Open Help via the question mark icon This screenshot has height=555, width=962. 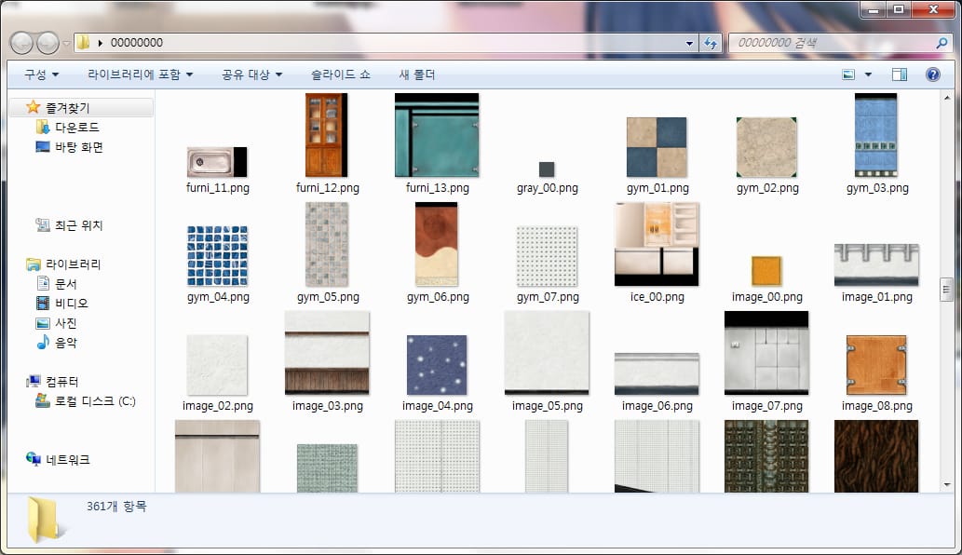point(932,74)
